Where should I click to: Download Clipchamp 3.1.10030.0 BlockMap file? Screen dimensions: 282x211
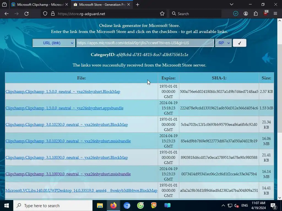click(x=67, y=157)
